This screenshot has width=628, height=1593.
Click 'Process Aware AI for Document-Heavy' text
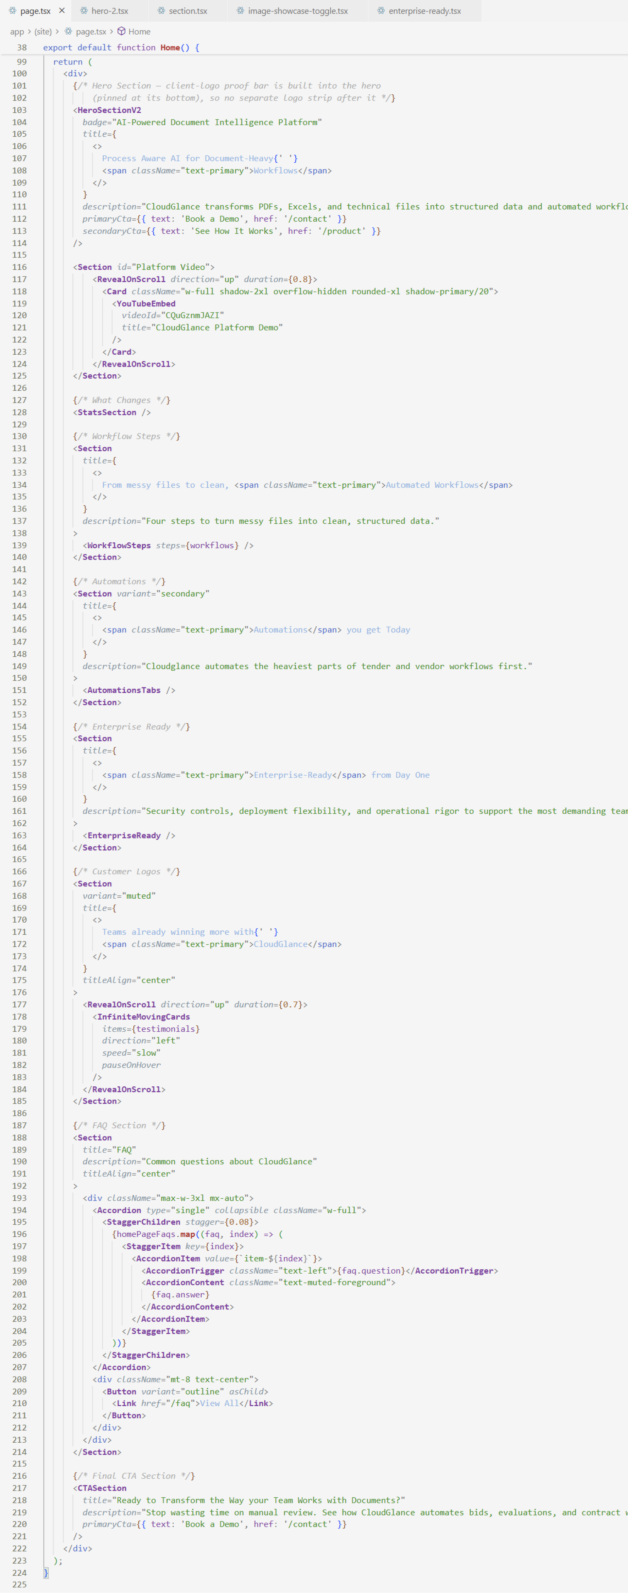tap(188, 158)
